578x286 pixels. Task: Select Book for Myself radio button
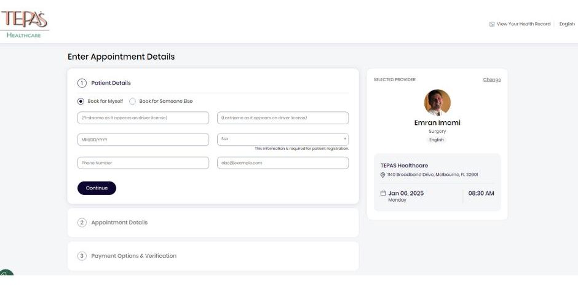[x=81, y=101]
